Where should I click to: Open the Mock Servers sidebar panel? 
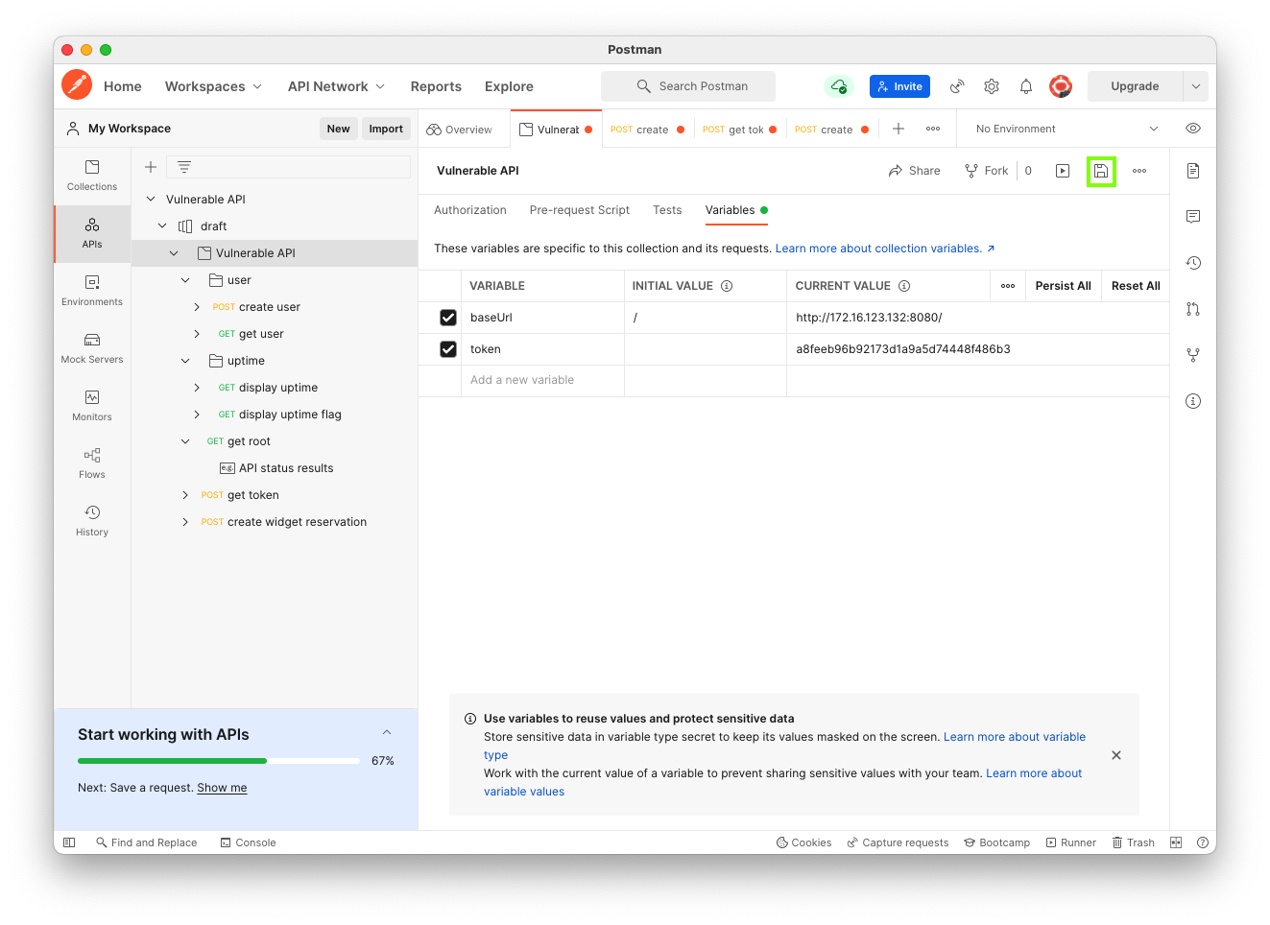pos(92,348)
